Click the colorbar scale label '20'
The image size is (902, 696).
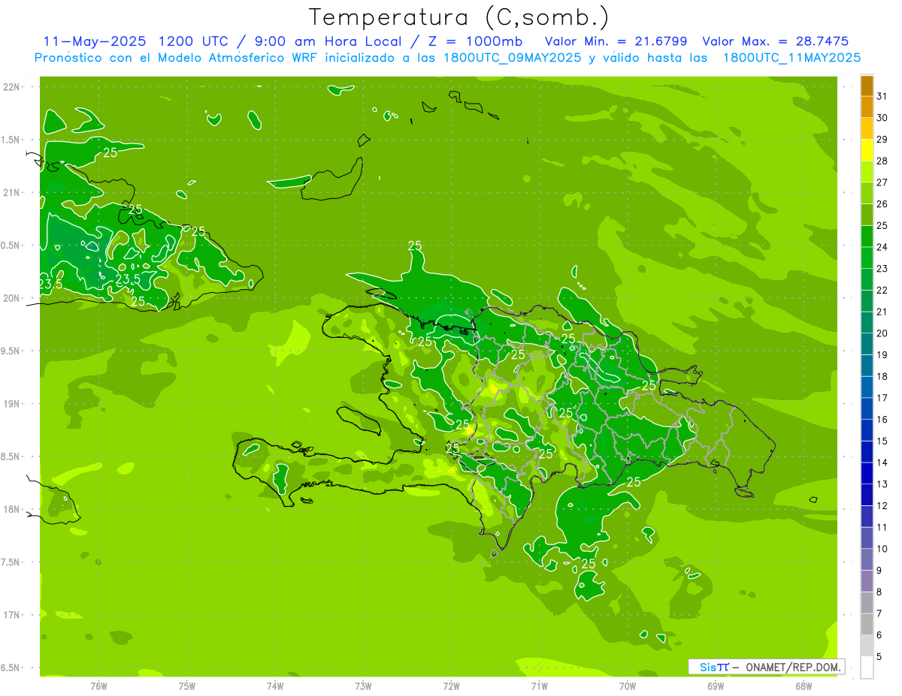(x=882, y=333)
